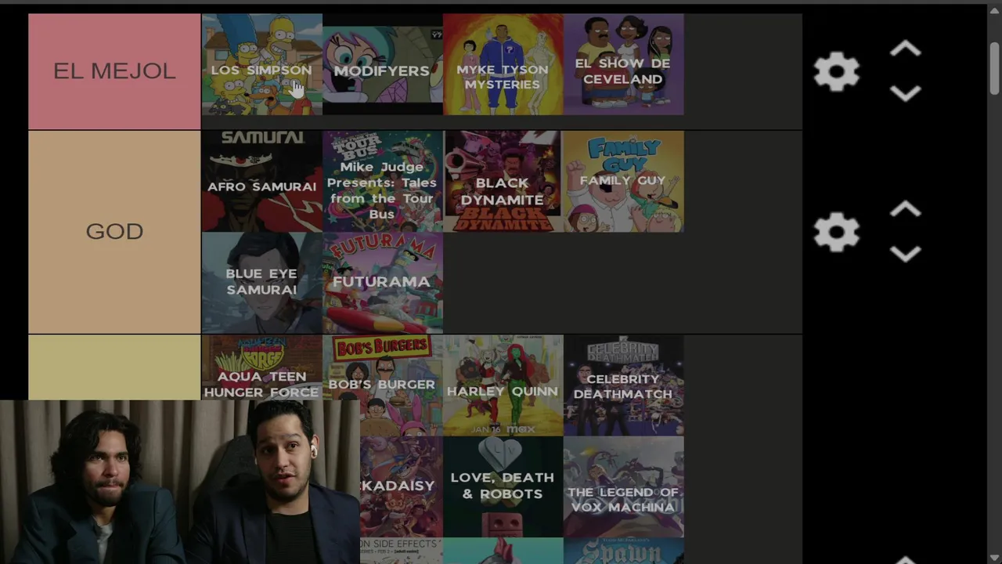Open settings gear for EL MEJOL tier

(x=837, y=72)
